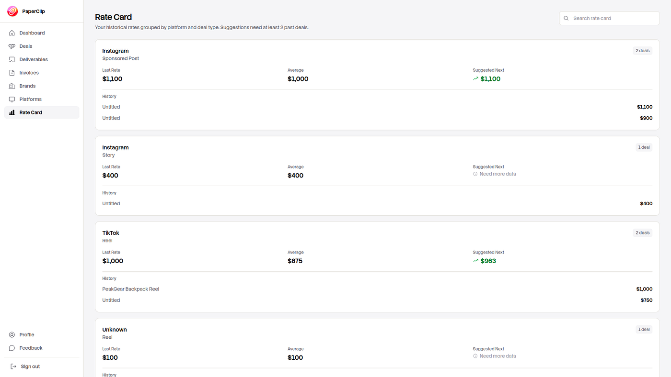The width and height of the screenshot is (671, 377).
Task: Click the info icon in Unknown Reel card
Action: pyautogui.click(x=475, y=356)
